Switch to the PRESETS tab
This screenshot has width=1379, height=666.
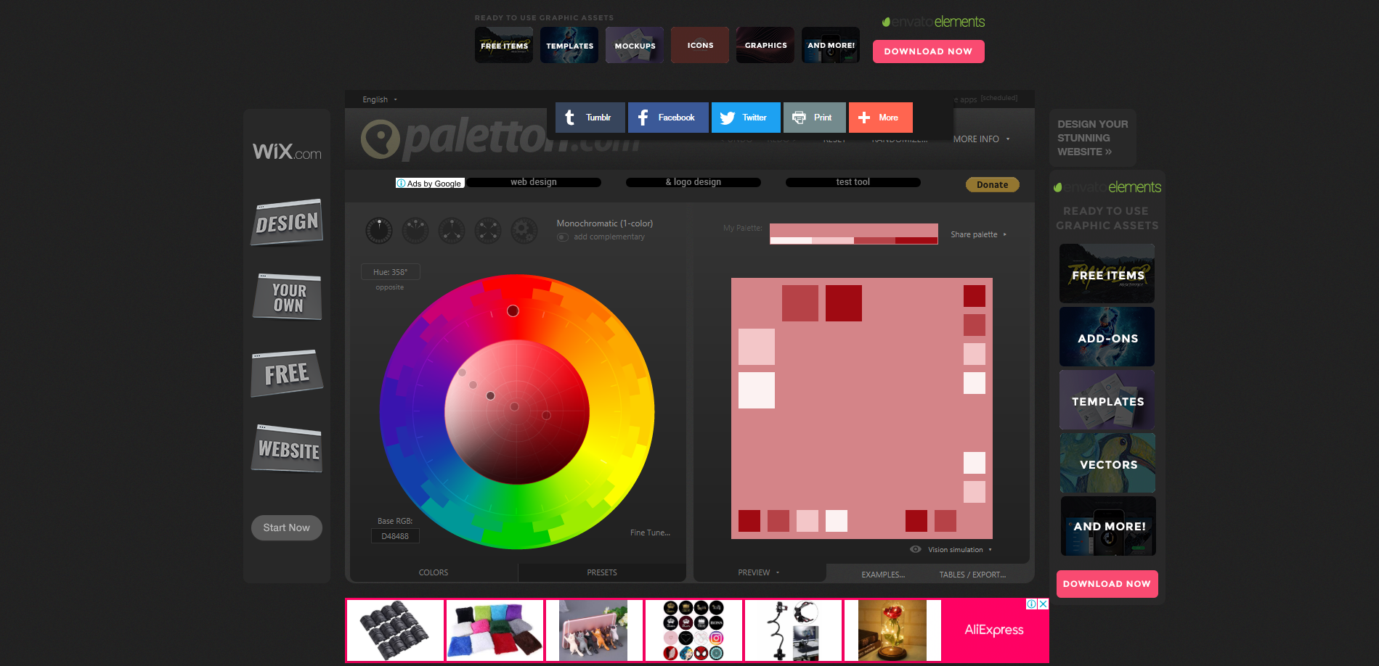pyautogui.click(x=602, y=573)
